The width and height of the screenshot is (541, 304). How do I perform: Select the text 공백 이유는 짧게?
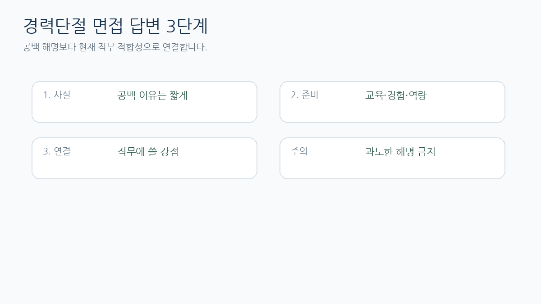click(x=152, y=95)
